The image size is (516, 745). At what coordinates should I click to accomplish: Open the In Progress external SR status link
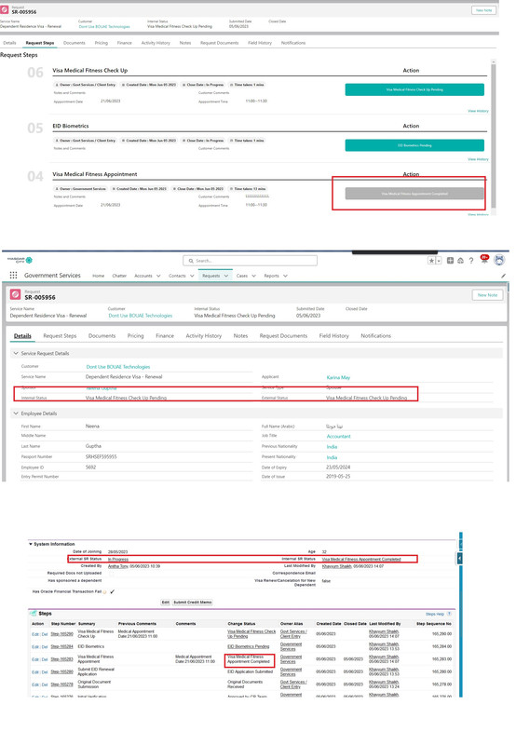point(118,560)
